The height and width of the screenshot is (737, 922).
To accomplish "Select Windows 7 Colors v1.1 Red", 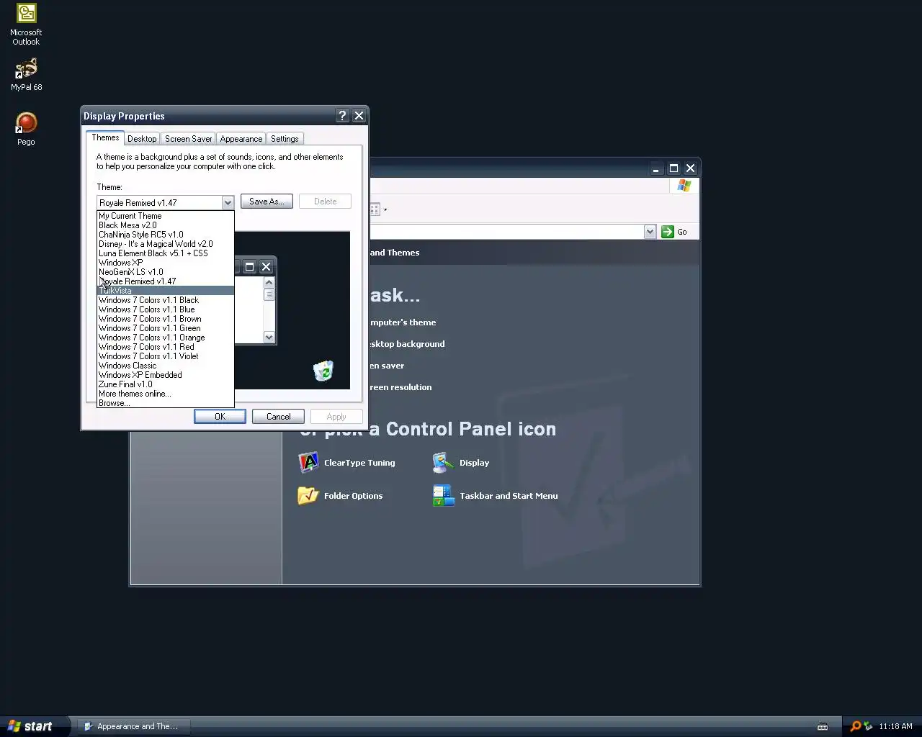I will [166, 347].
